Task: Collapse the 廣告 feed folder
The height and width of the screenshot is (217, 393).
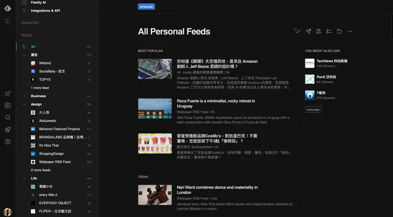Action: pos(24,55)
